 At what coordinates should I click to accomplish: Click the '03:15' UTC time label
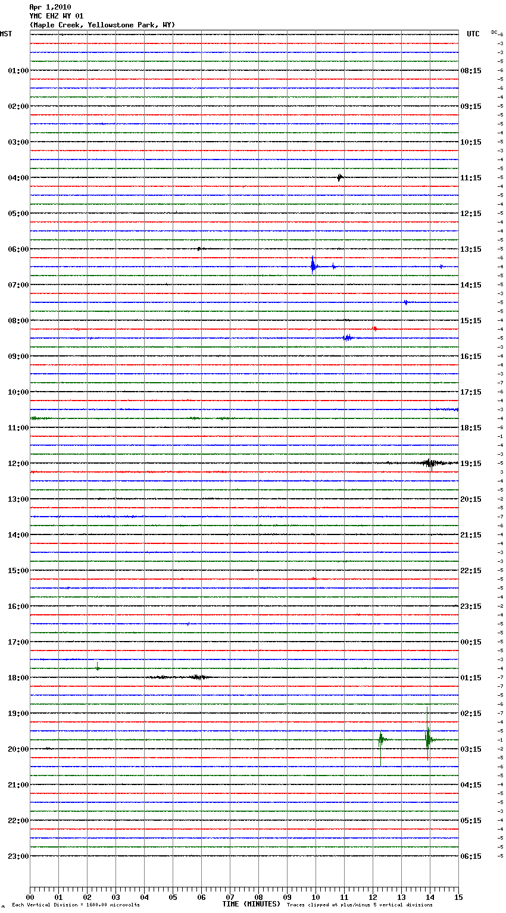[x=471, y=749]
